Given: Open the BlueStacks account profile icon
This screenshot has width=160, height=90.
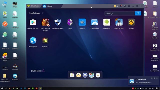Looking at the screenshot, I should click(125, 6).
